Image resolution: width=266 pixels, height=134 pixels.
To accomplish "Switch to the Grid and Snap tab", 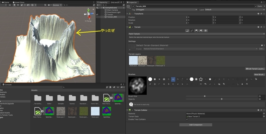I will pos(114,2).
